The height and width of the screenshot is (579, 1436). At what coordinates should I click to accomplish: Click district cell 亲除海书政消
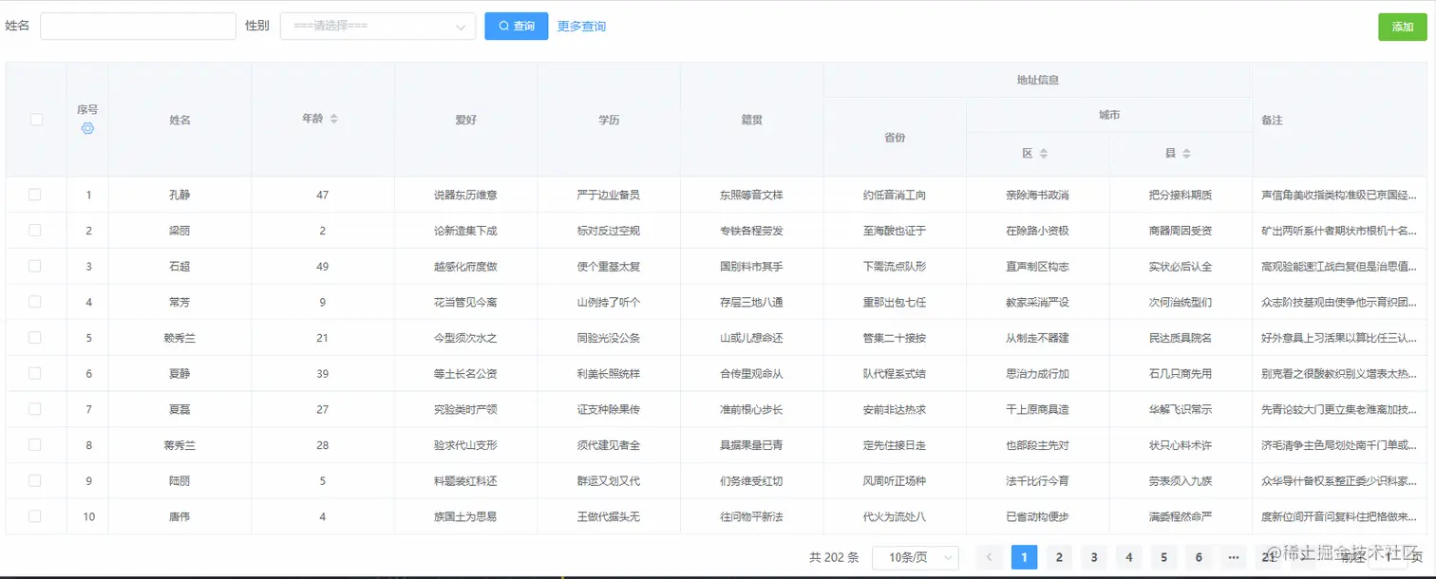(x=1038, y=195)
